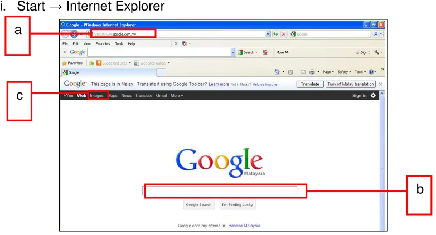Click the Add to Favorites Bar star icon
Screen dimensions: 436x235
[91, 63]
